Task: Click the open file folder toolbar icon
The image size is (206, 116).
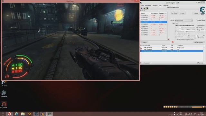Action: point(145,8)
